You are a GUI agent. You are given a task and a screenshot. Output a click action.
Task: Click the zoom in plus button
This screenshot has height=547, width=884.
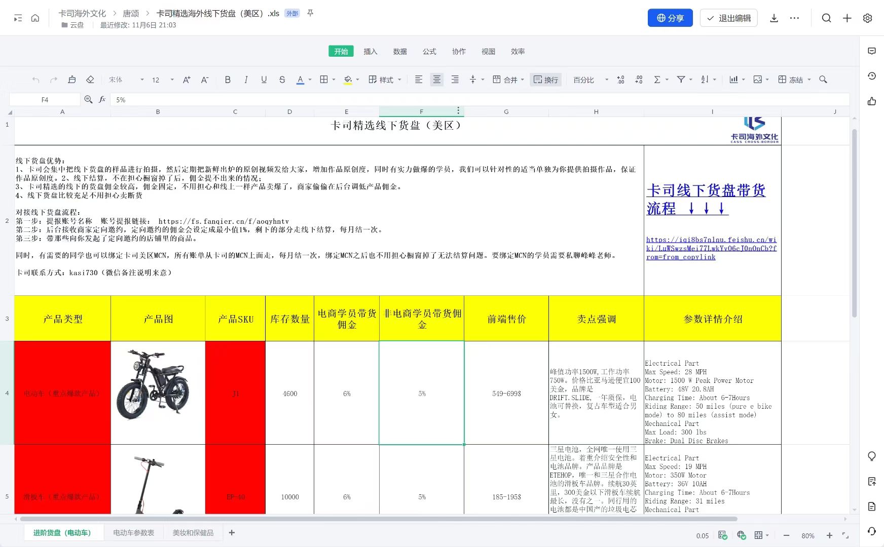point(829,535)
